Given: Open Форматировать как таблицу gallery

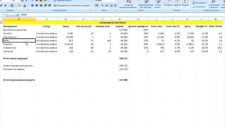Looking at the screenshot, I should (x=146, y=4).
